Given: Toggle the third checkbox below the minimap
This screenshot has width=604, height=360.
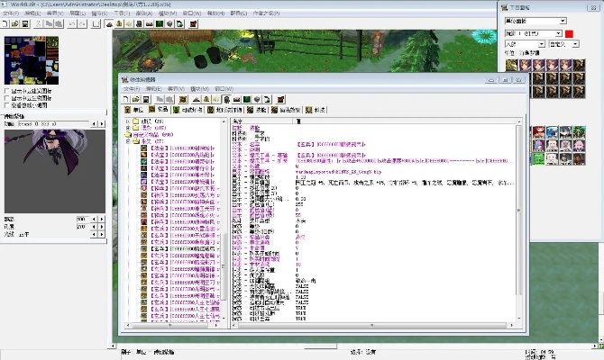Looking at the screenshot, I should coord(7,105).
